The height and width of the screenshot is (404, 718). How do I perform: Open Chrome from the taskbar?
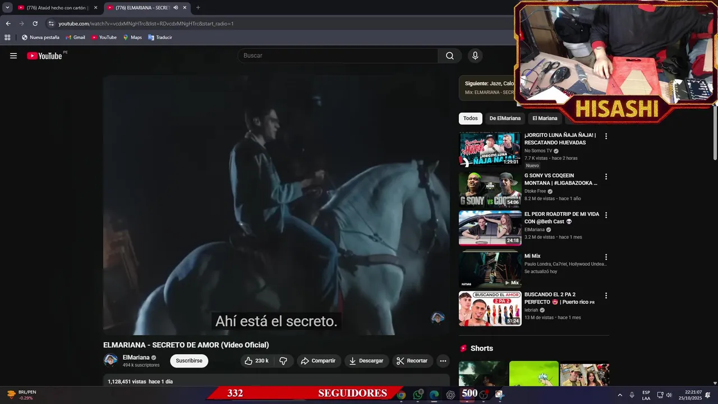tap(401, 394)
